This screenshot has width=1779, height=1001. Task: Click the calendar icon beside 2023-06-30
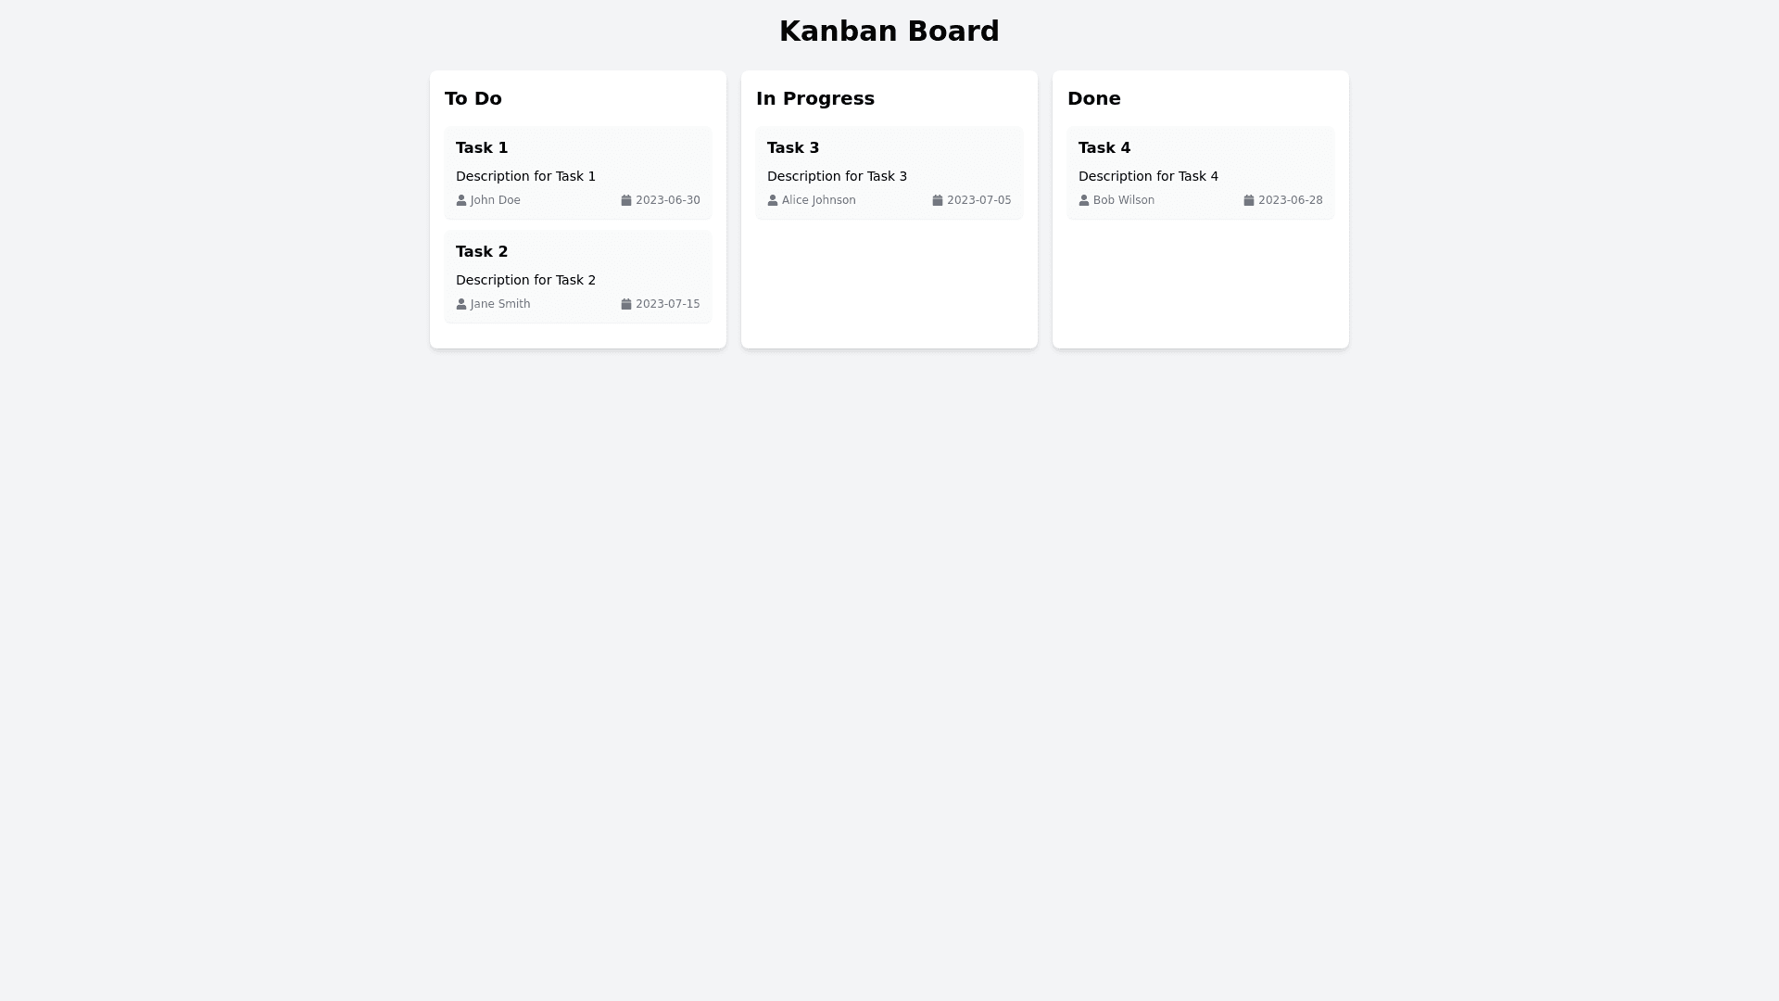pyautogui.click(x=626, y=200)
